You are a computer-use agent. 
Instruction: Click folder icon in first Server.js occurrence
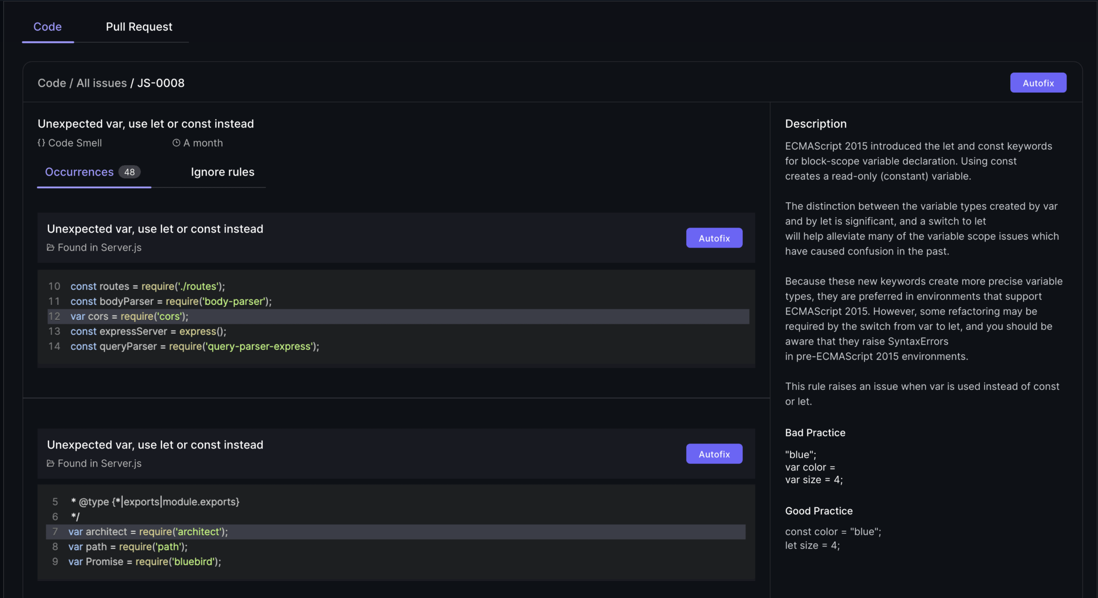point(51,248)
